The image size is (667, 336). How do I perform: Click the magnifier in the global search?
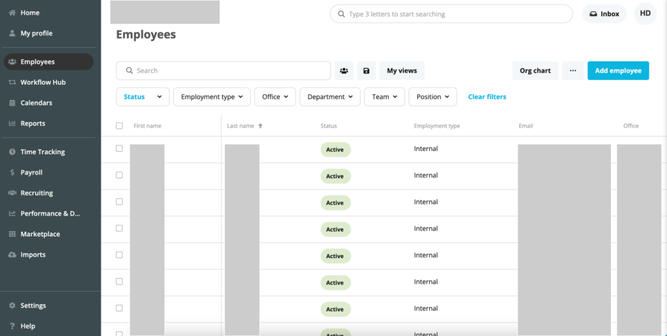(x=341, y=14)
